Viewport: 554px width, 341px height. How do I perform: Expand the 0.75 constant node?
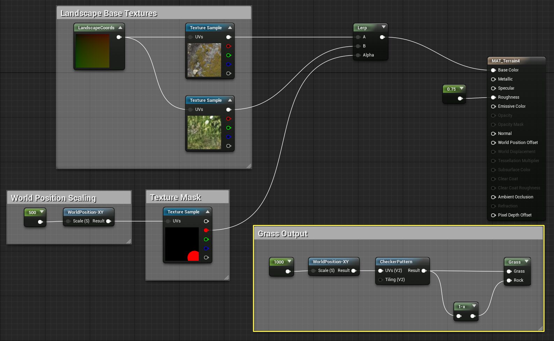pos(461,89)
